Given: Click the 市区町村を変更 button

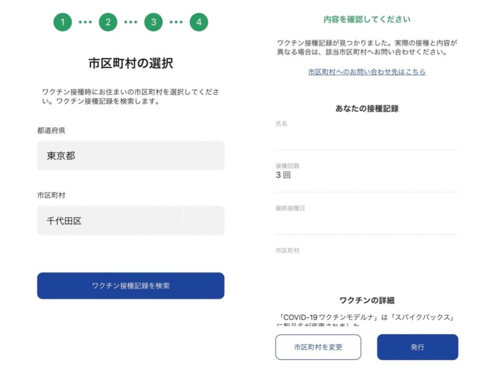Looking at the screenshot, I should (x=318, y=347).
